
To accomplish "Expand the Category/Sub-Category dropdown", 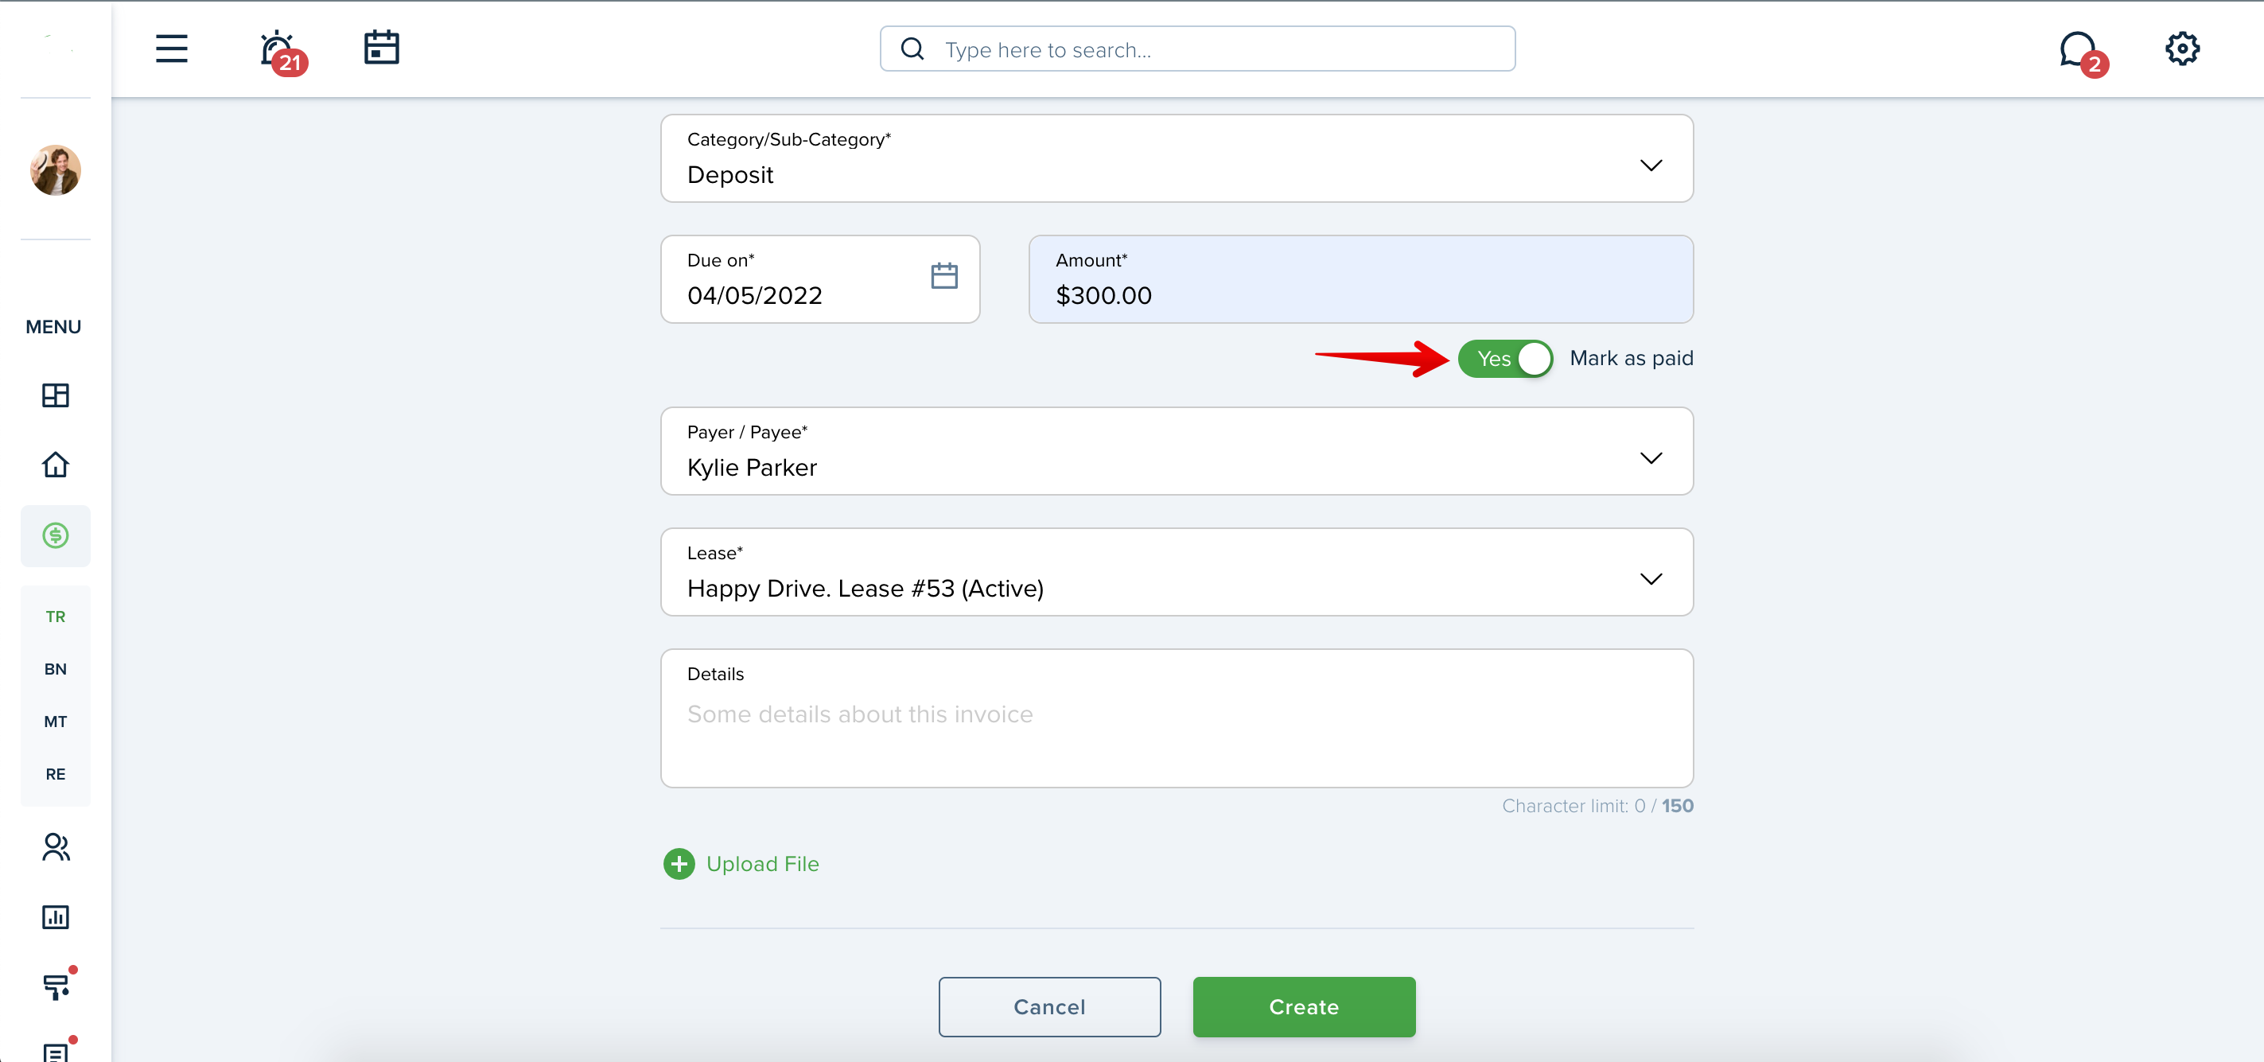I will tap(1177, 158).
